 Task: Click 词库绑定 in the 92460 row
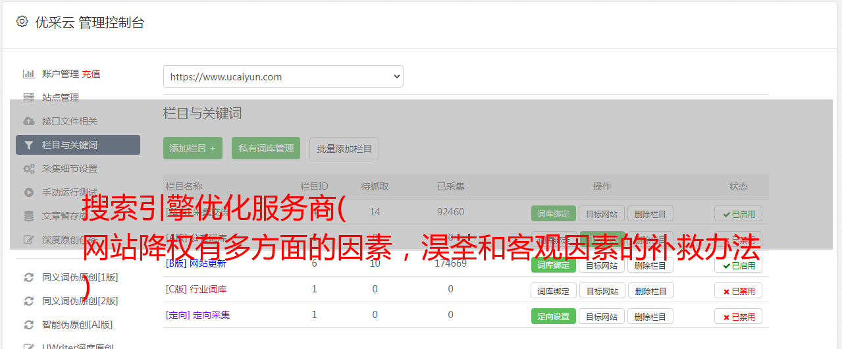point(554,213)
